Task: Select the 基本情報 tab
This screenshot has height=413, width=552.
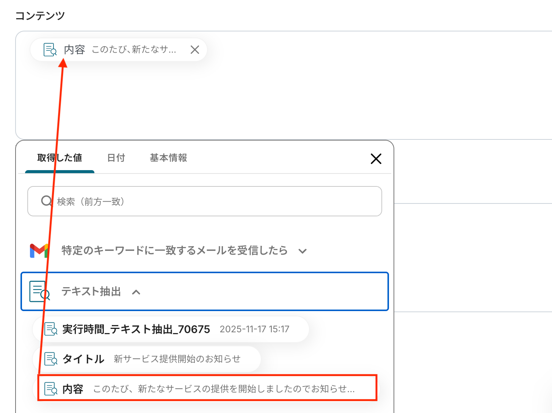Action: click(x=168, y=158)
